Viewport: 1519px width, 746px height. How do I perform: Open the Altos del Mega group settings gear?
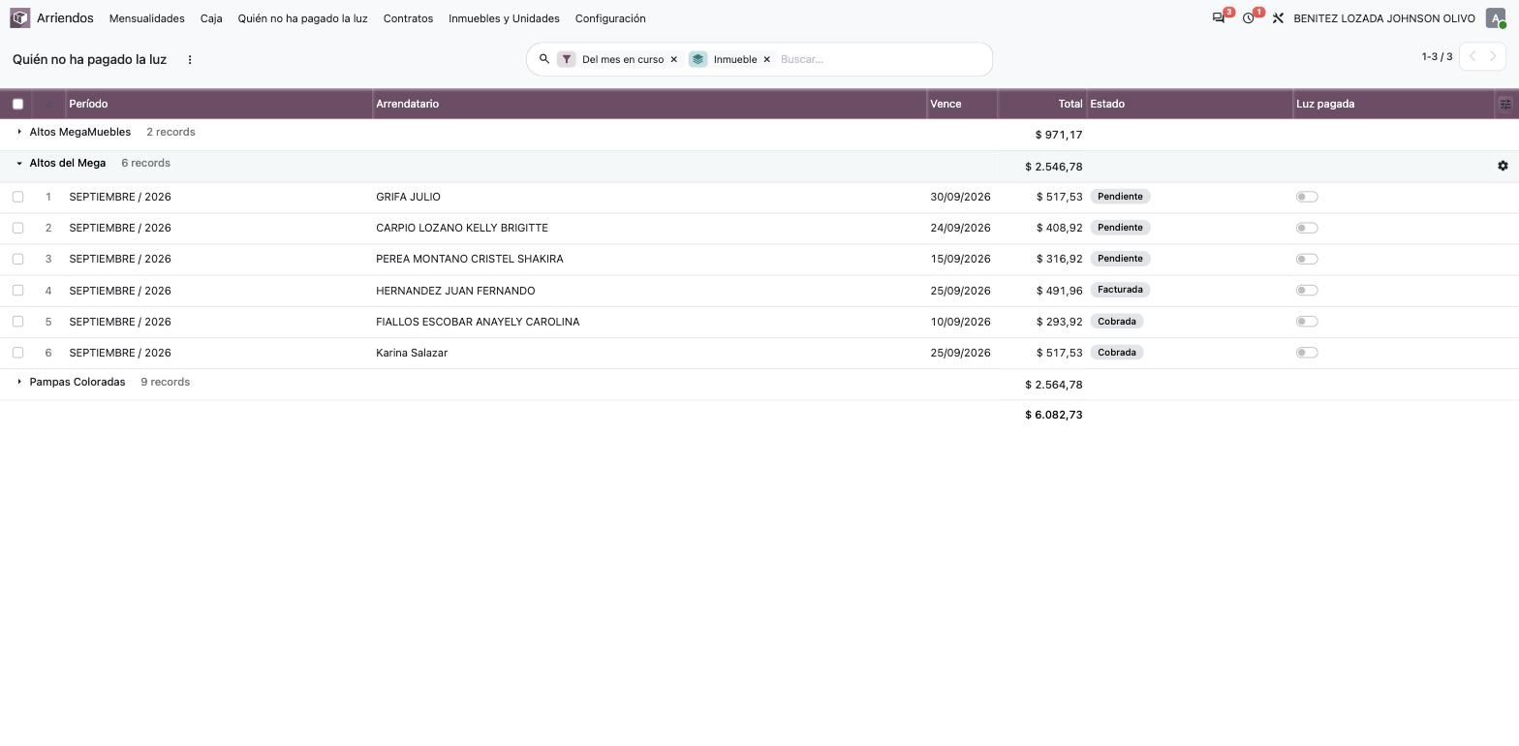click(1503, 166)
